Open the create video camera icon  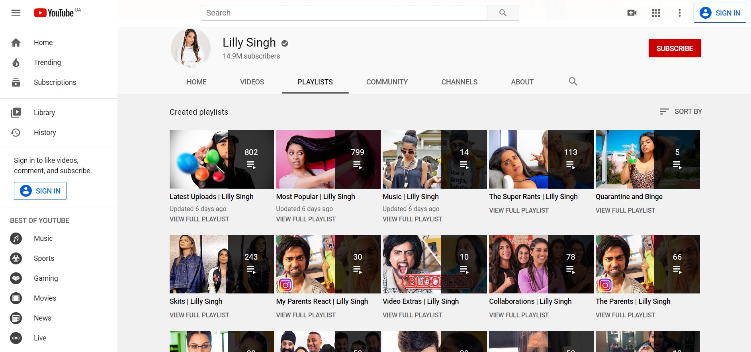632,13
